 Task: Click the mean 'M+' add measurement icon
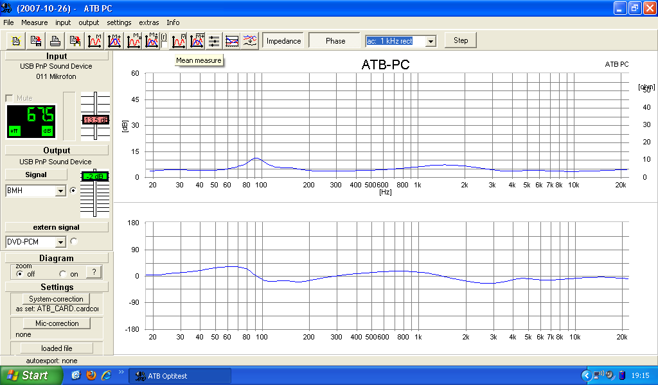197,41
